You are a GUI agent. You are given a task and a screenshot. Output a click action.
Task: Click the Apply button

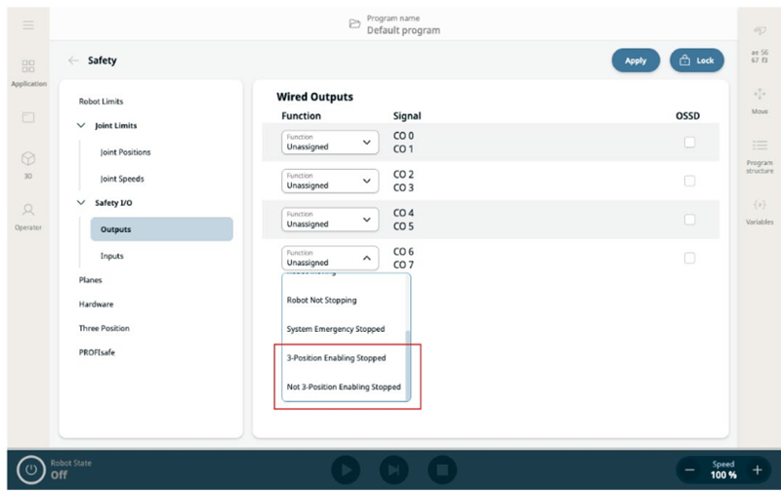636,61
